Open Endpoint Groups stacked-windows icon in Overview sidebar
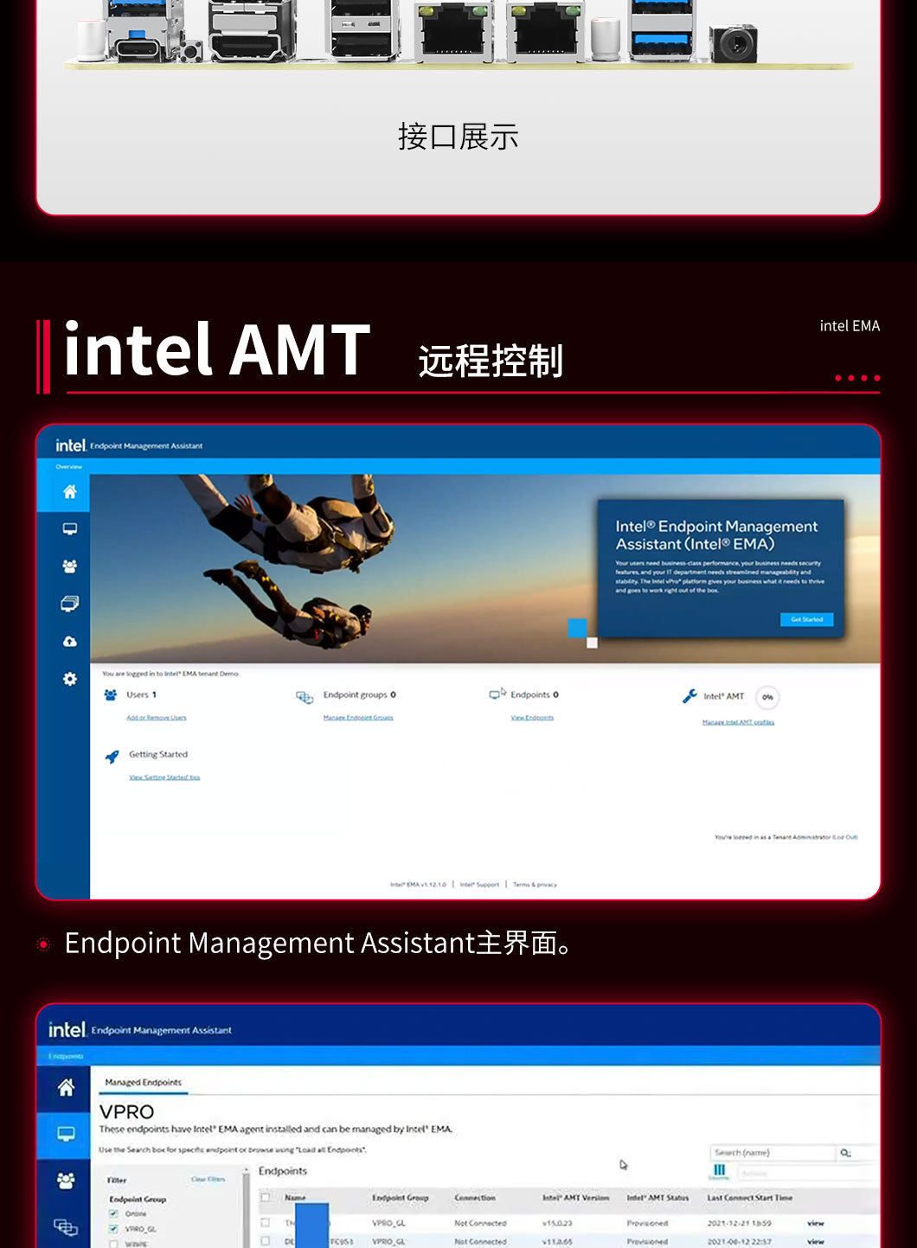 (x=70, y=604)
